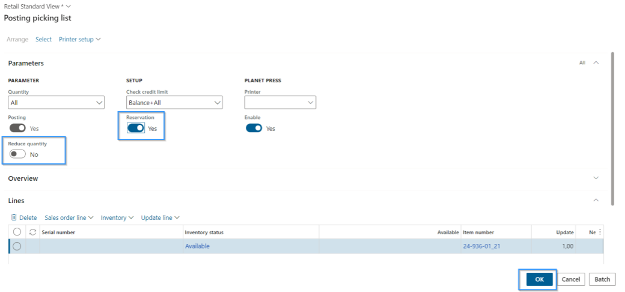Click the Cancel button
Image resolution: width=625 pixels, height=292 pixels.
click(x=571, y=279)
